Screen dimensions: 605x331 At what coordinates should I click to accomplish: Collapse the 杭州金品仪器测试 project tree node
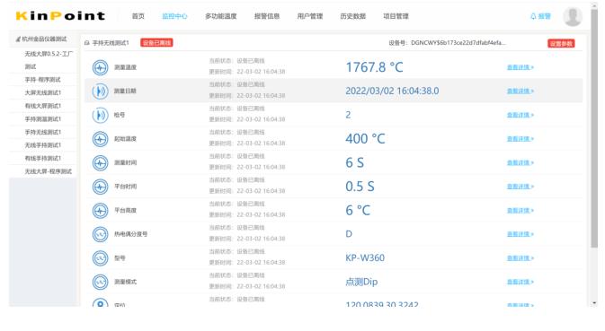coord(41,39)
